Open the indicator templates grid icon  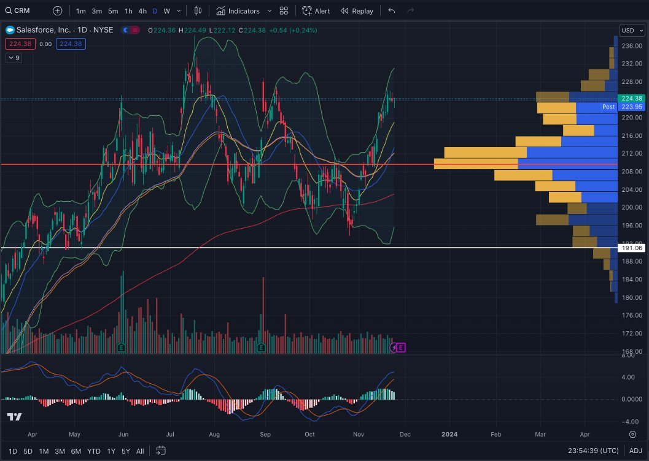pyautogui.click(x=284, y=11)
